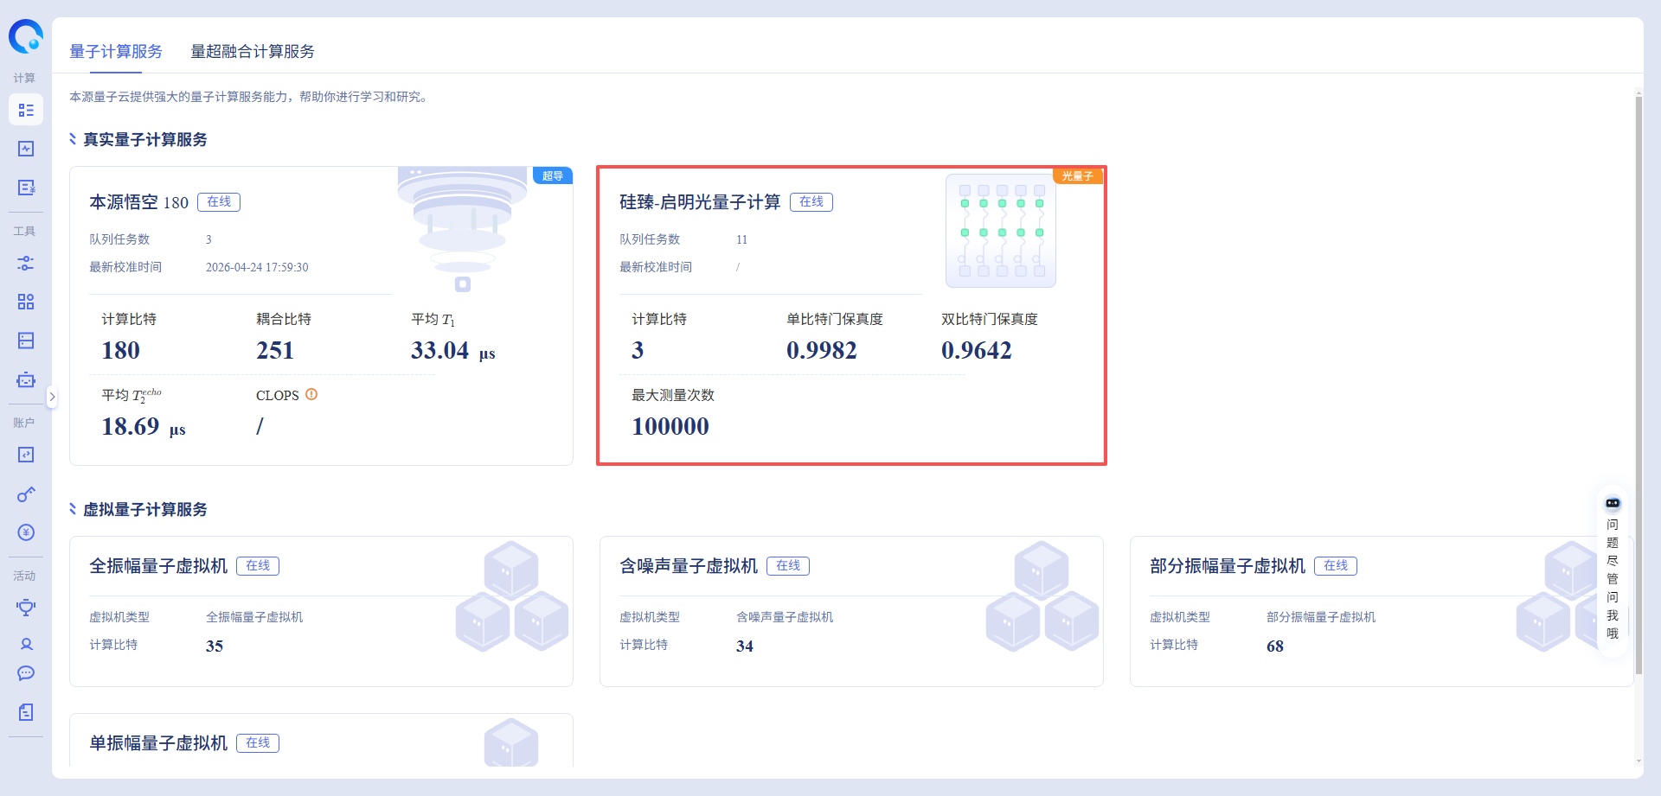Open the billing list icon with yen mark
Screen dimensions: 1661x796
pos(26,188)
